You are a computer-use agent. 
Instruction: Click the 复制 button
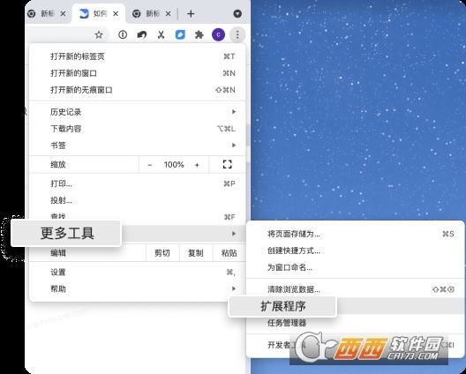pos(196,253)
